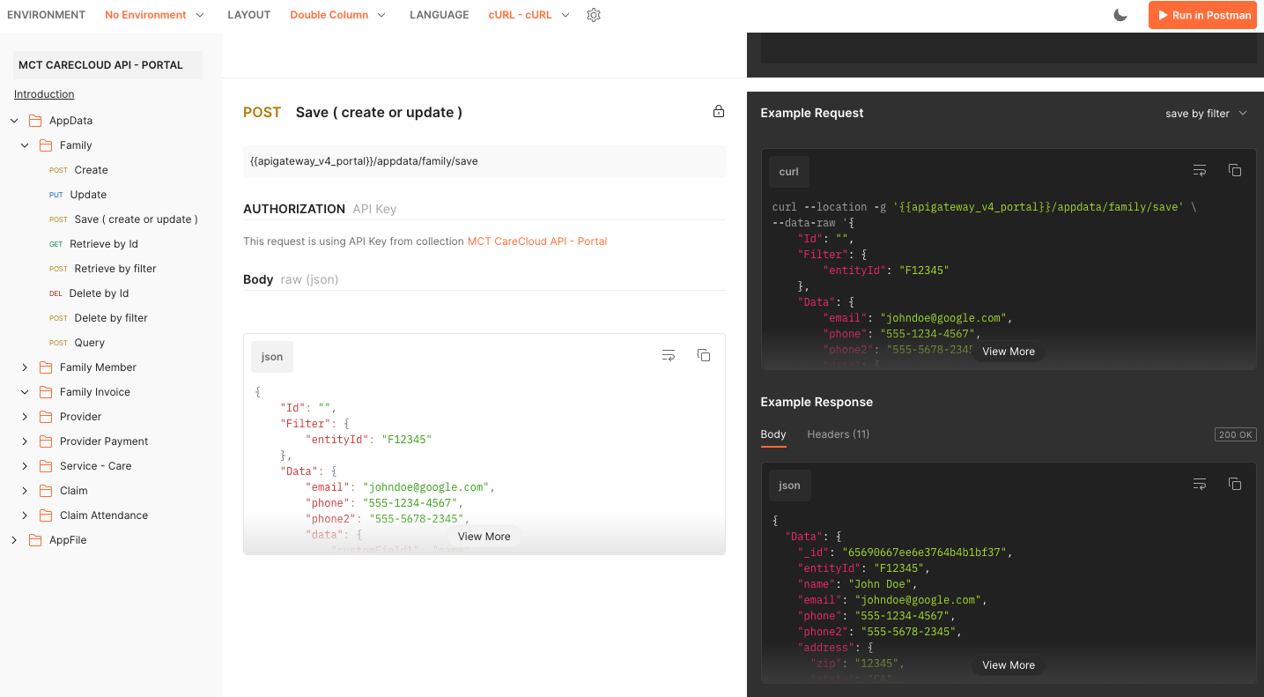The image size is (1264, 697).
Task: Open the Double Column layout dropdown
Action: (x=337, y=15)
